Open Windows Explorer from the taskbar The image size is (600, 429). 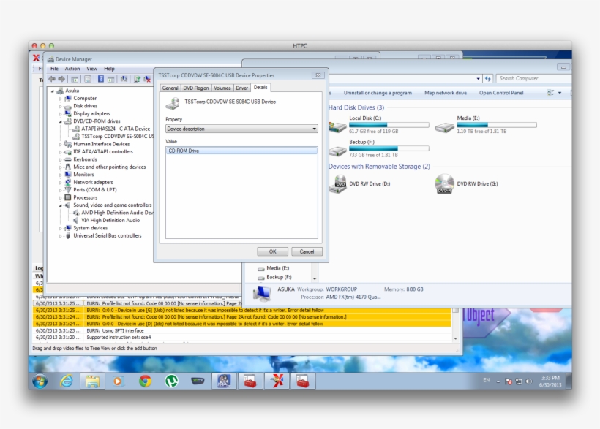92,381
